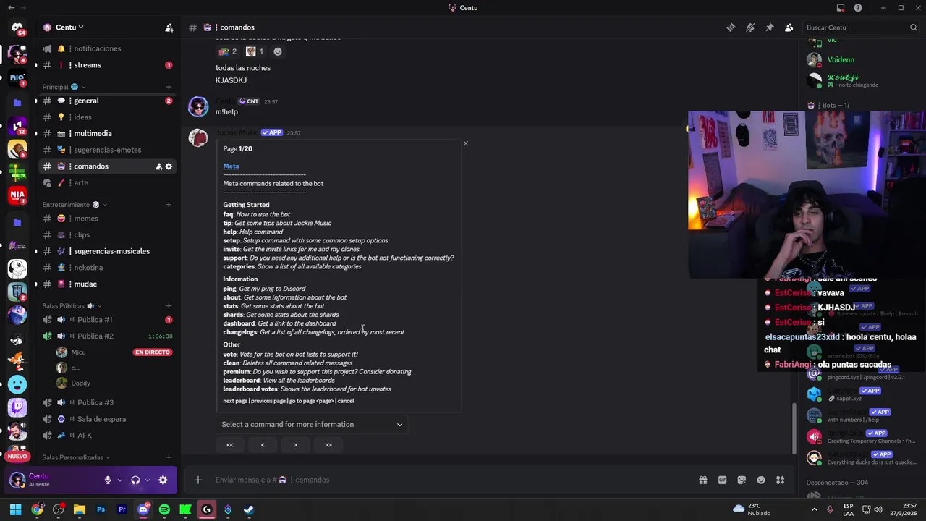Collapse the Principal category
The height and width of the screenshot is (521, 926).
pos(64,87)
